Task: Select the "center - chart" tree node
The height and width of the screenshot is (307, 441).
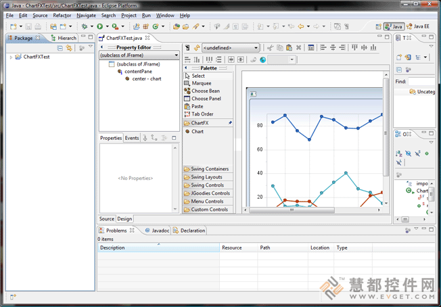Action: click(x=143, y=79)
